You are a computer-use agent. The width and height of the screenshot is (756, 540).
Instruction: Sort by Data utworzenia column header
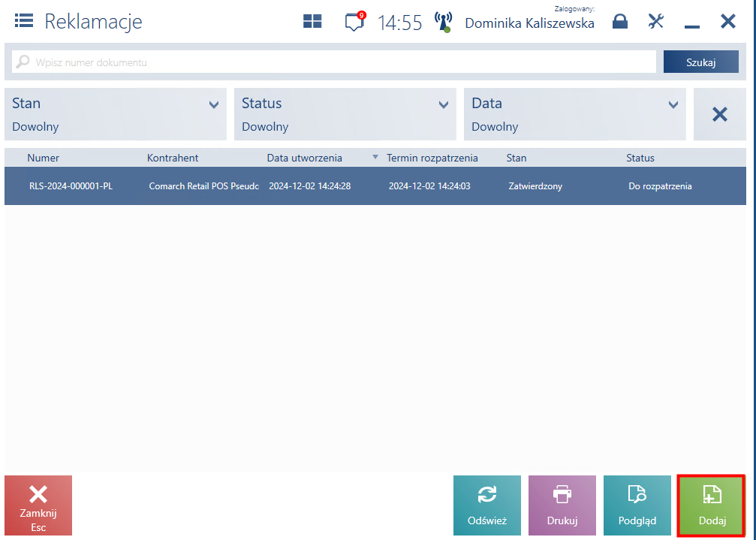coord(305,158)
